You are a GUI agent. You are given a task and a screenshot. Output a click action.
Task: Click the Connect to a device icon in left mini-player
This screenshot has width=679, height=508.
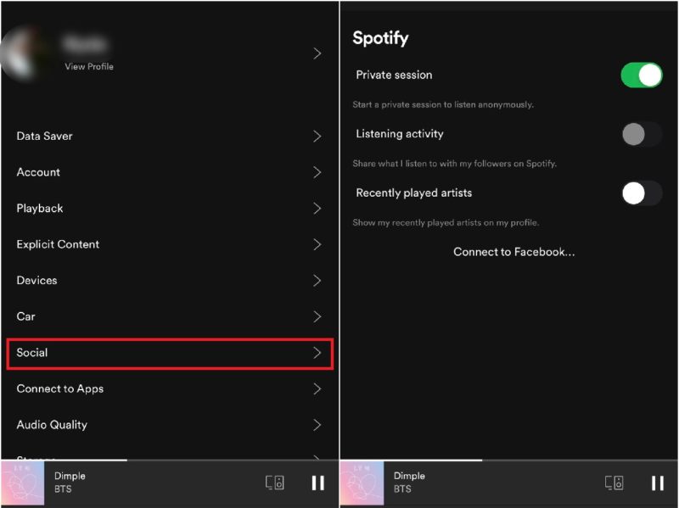(275, 483)
